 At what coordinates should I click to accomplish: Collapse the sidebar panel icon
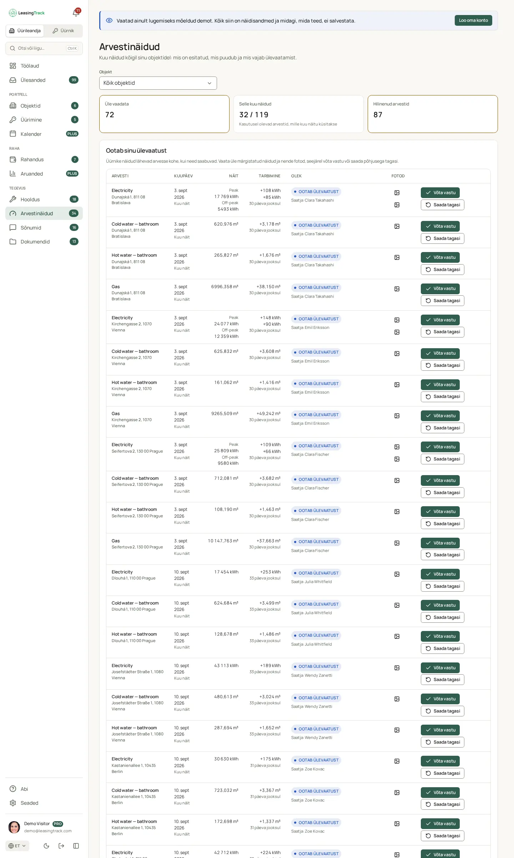click(x=76, y=845)
